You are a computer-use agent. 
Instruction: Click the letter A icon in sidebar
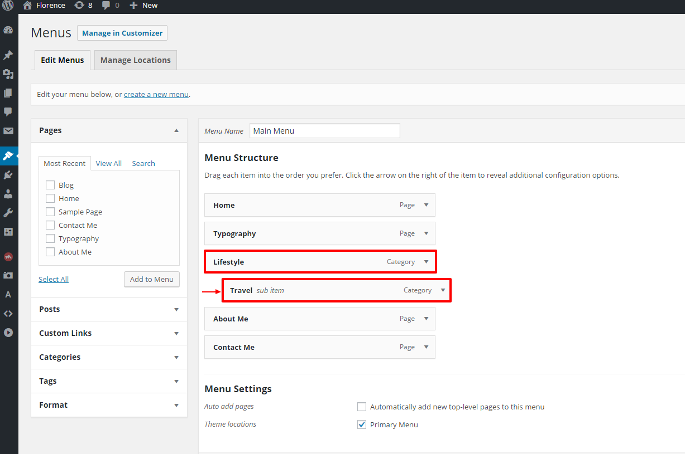8,295
